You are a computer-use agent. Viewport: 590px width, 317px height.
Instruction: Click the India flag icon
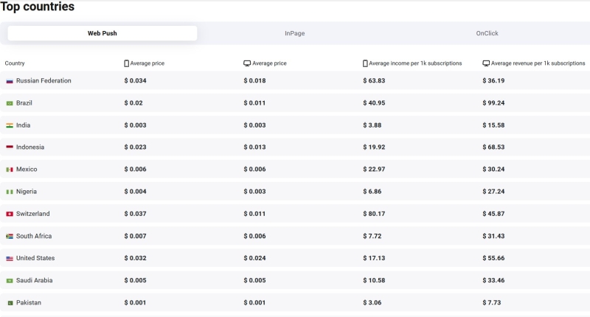[x=10, y=125]
